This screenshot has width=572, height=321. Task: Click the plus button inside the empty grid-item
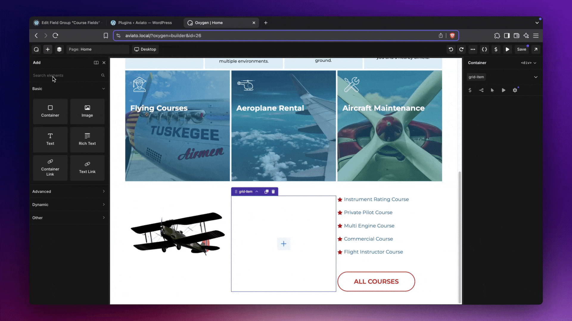pos(284,244)
